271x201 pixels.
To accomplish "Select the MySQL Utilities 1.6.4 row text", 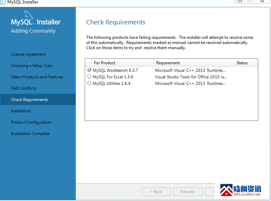I will 112,83.
